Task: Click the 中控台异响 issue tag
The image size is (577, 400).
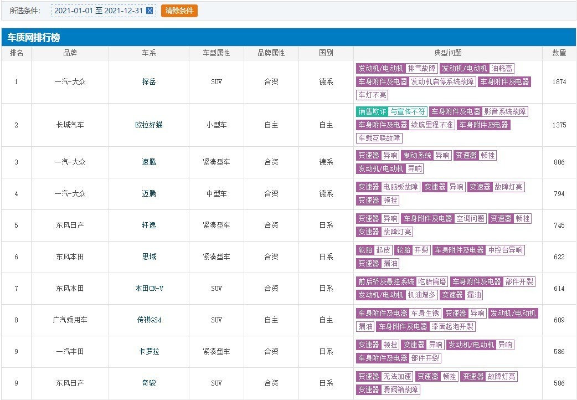Action: tap(505, 250)
